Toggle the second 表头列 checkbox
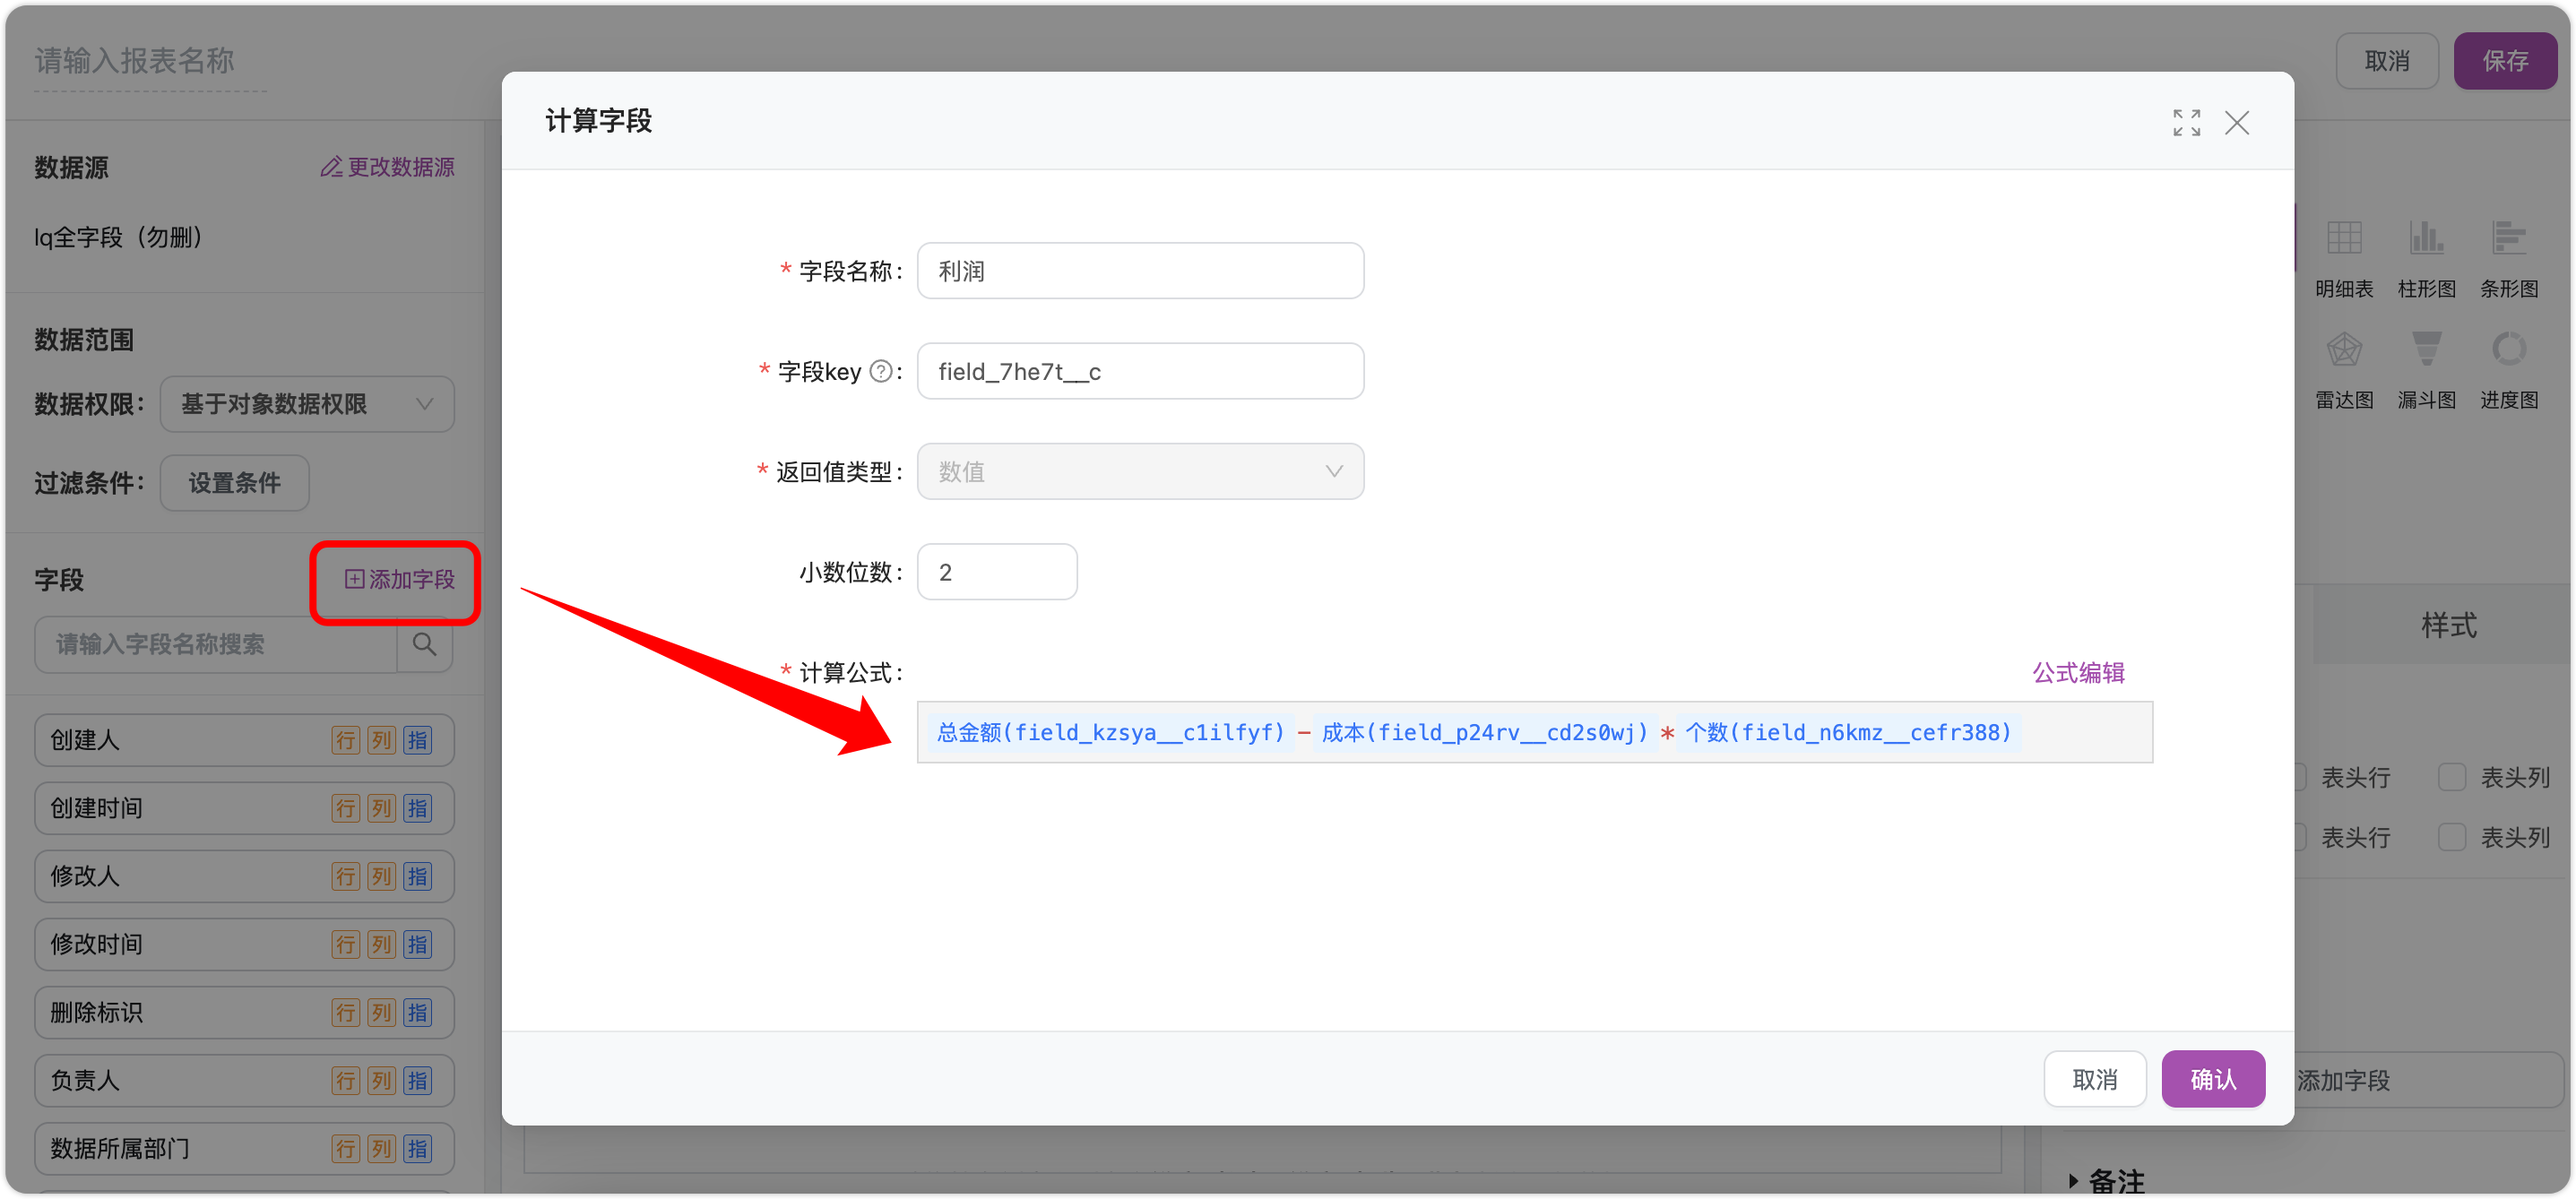The image size is (2576, 1199). [2451, 837]
